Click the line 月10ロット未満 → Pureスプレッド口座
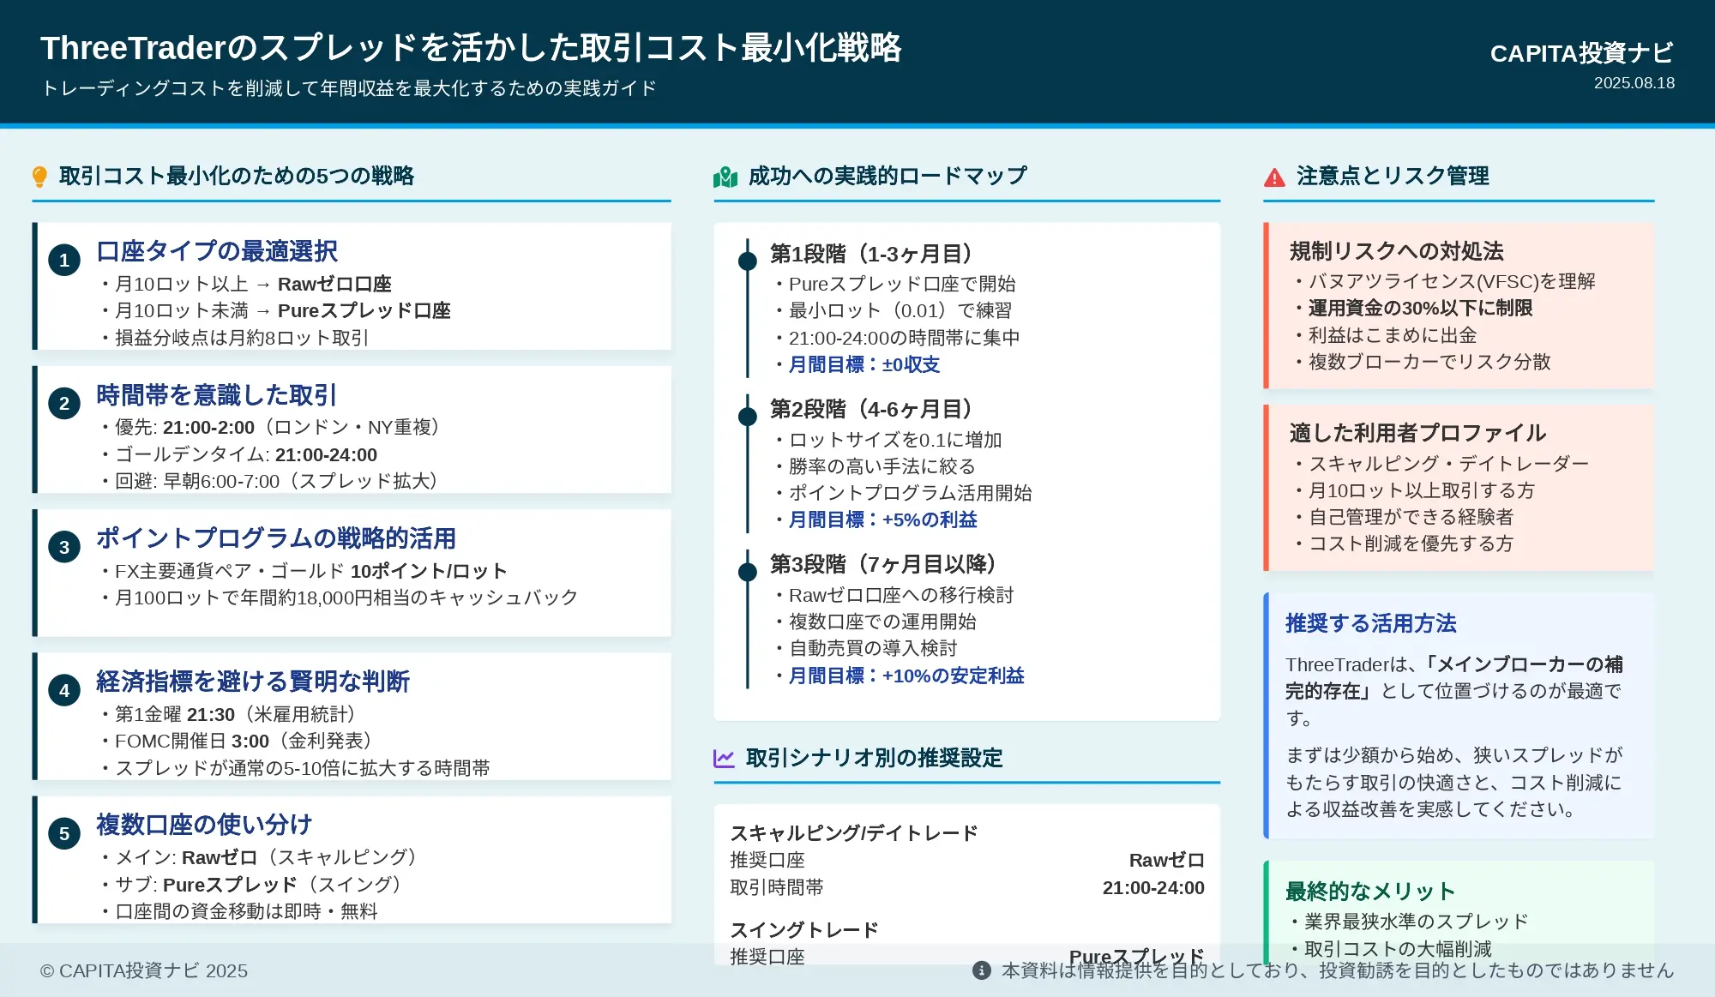The width and height of the screenshot is (1715, 997). pyautogui.click(x=276, y=310)
